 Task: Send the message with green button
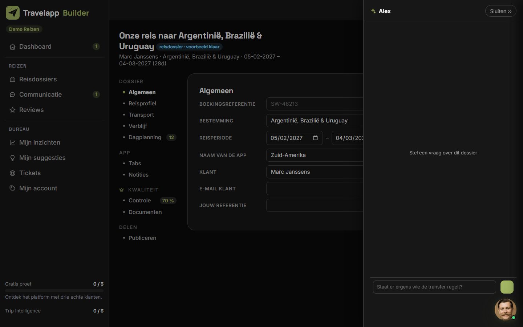click(x=507, y=287)
